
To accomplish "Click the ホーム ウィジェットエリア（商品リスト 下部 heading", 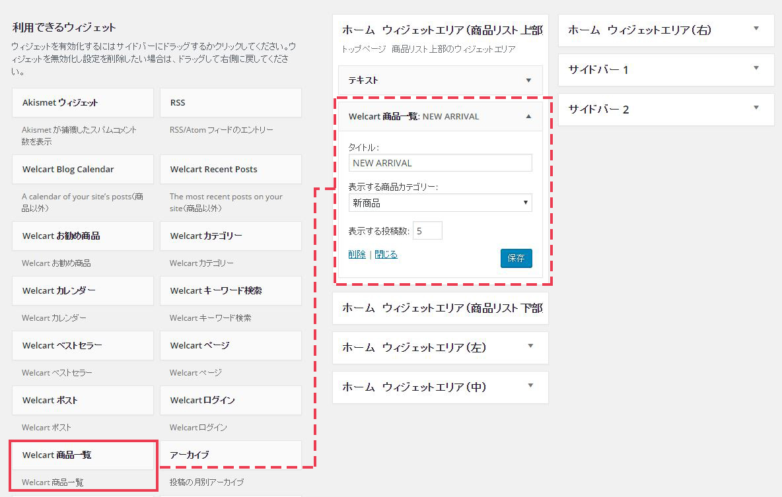I will click(443, 308).
